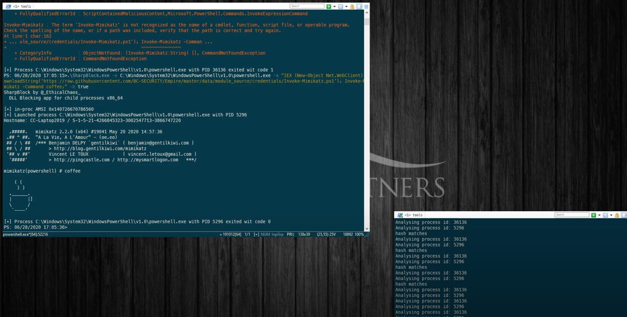627x317 pixels.
Task: Click ConEmu app icon in lower-right window tab
Action: click(399, 215)
